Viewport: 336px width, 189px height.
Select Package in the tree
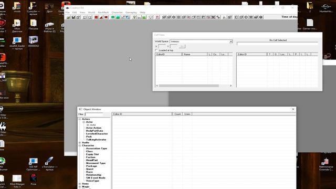[x=91, y=166]
